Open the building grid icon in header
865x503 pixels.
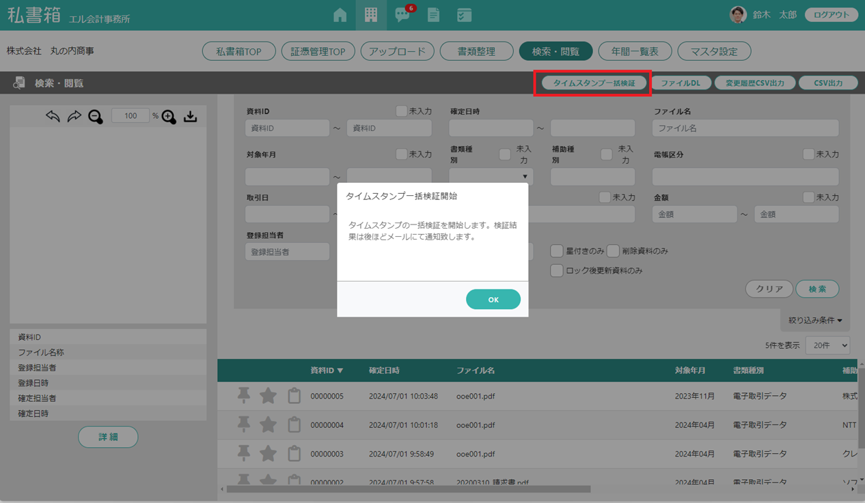click(x=371, y=15)
